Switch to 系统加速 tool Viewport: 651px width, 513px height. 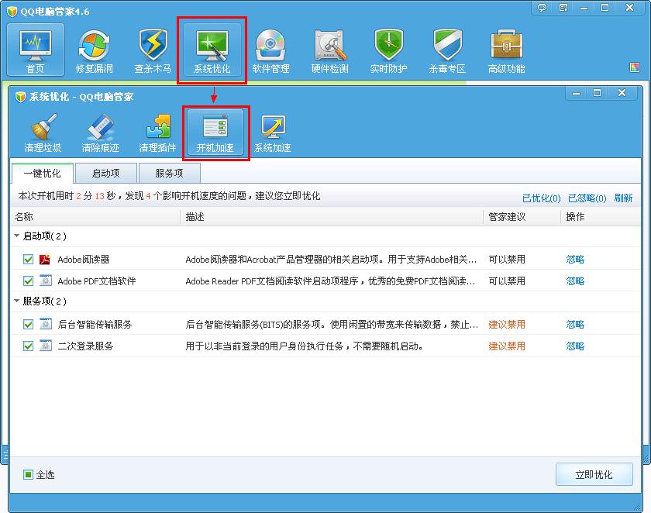tap(273, 132)
